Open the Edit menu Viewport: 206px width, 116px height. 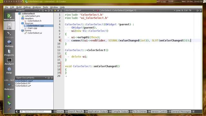(12, 7)
